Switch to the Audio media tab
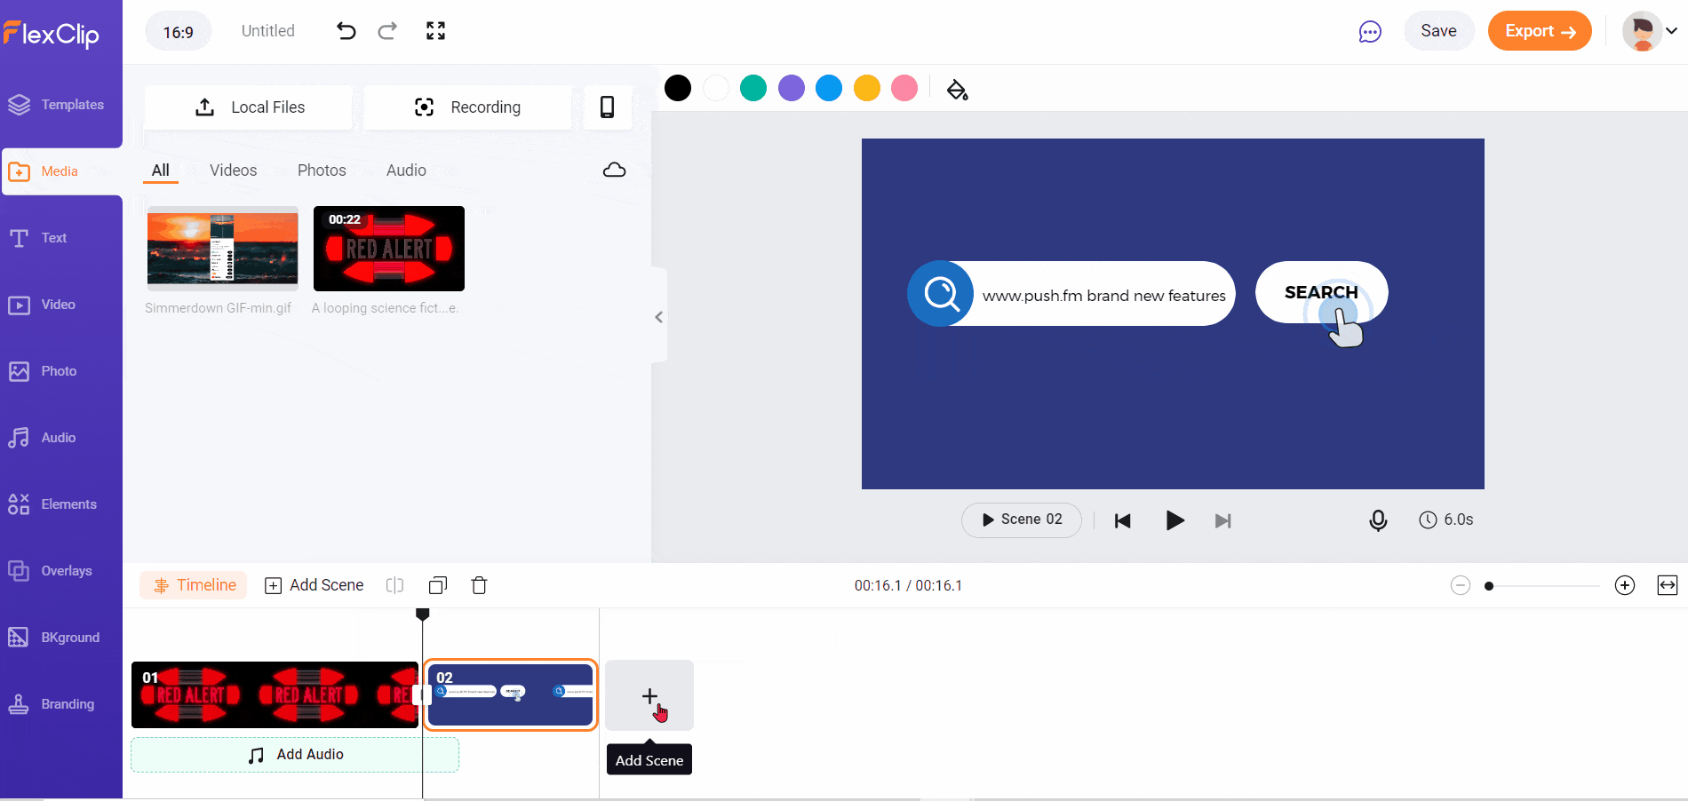 406,171
